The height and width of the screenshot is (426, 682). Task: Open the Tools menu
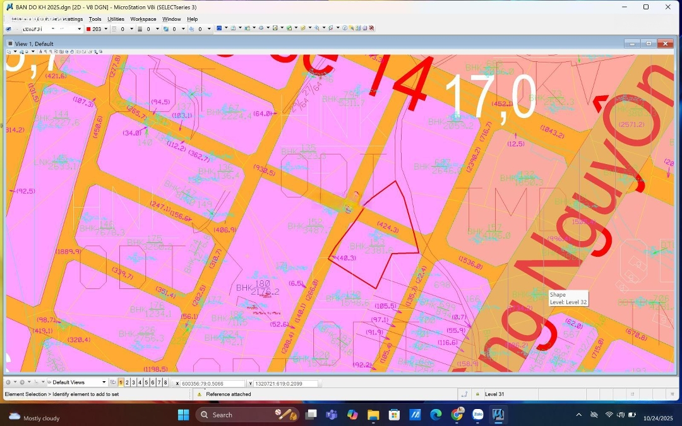coord(95,19)
